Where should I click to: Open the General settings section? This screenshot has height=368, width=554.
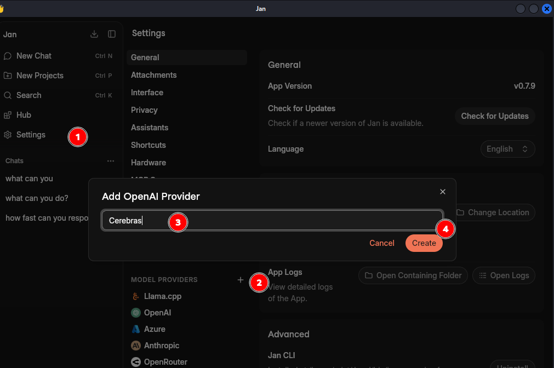pyautogui.click(x=186, y=57)
